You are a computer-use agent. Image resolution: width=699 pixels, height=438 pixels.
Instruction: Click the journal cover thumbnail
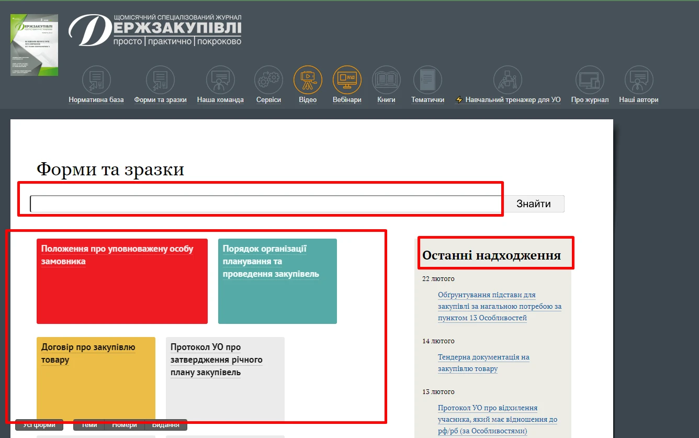tap(34, 45)
